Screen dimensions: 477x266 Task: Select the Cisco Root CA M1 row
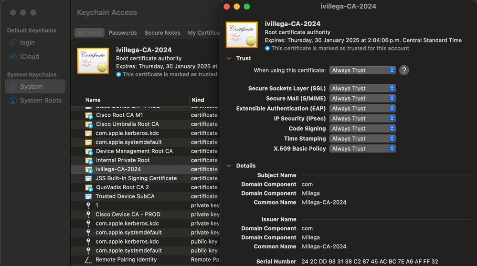146,115
